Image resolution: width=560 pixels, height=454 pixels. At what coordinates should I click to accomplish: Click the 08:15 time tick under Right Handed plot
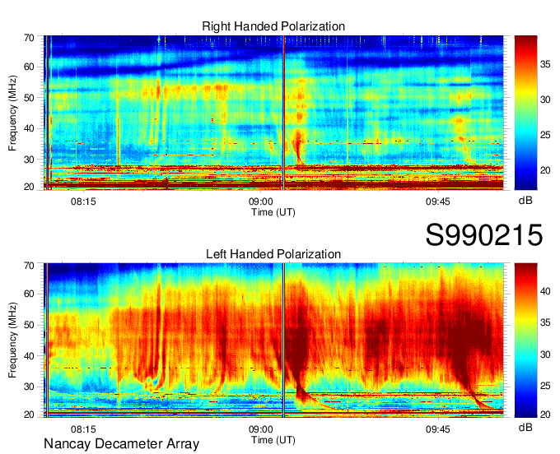point(83,202)
